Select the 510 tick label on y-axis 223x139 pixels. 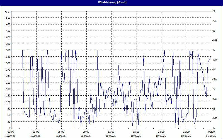pos(8,18)
